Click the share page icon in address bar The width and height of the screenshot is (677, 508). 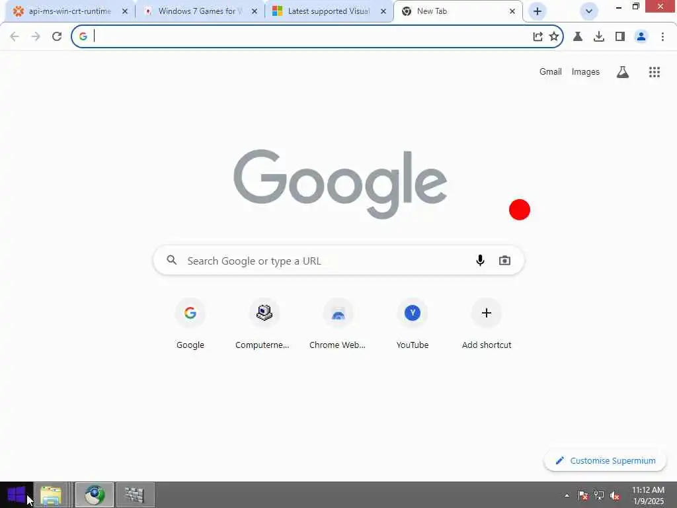pyautogui.click(x=538, y=37)
